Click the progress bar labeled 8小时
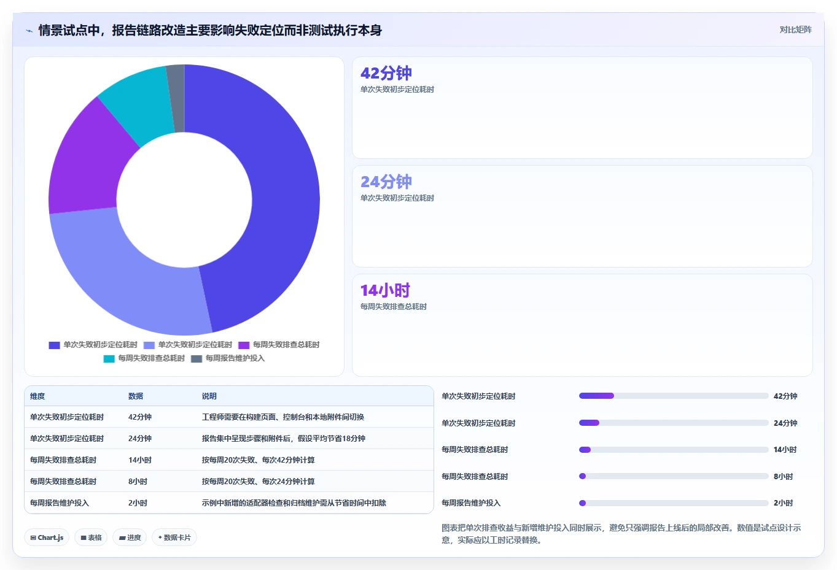The image size is (837, 570). 674,476
